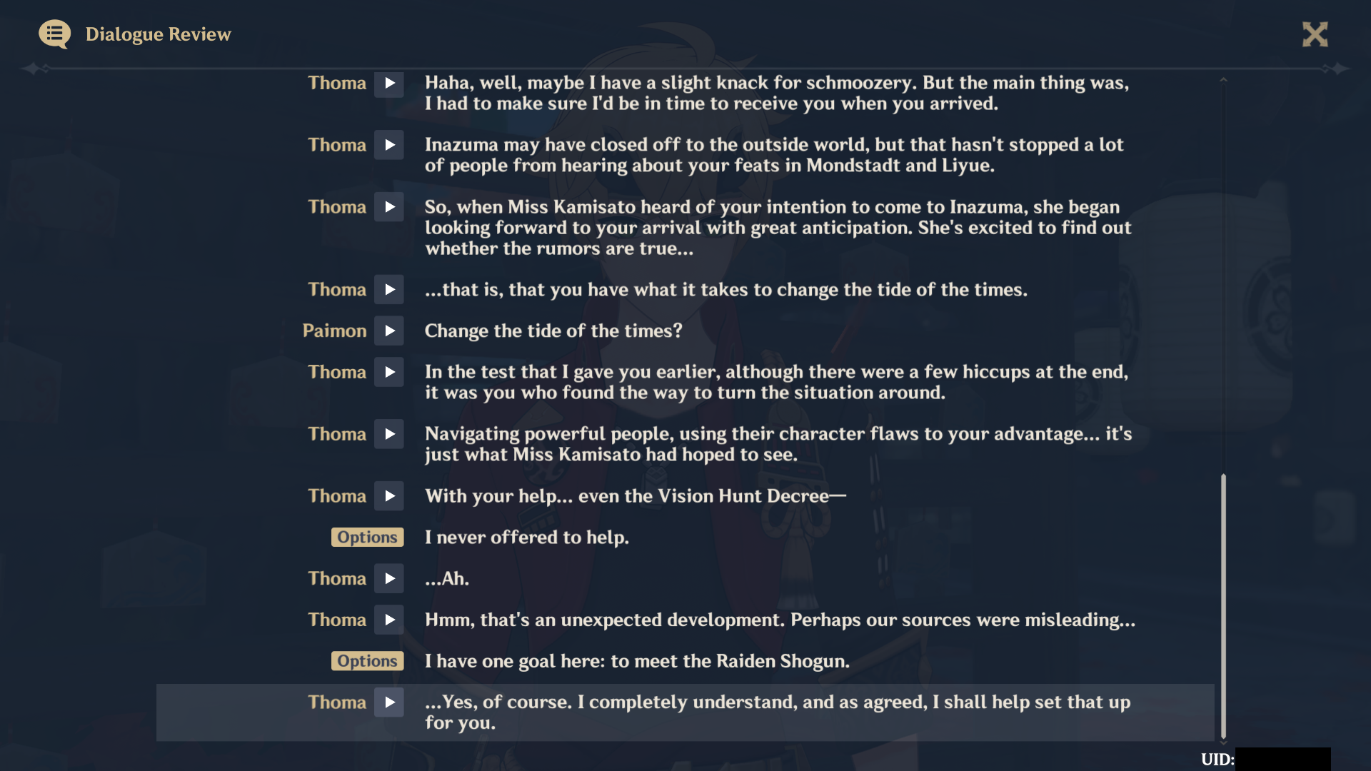Play 'In the test that I gave you' line
The width and height of the screenshot is (1371, 771).
click(x=389, y=373)
